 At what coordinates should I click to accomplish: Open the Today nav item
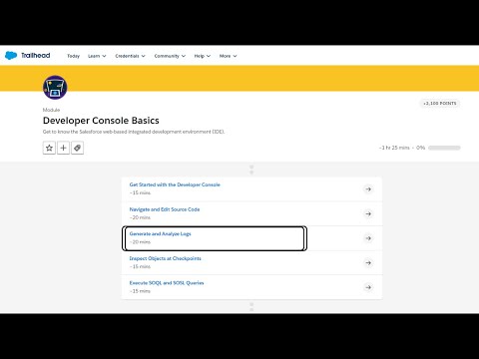[x=73, y=56]
